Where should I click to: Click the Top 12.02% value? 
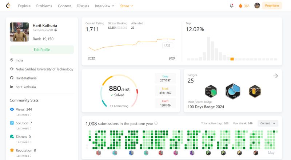tap(195, 29)
